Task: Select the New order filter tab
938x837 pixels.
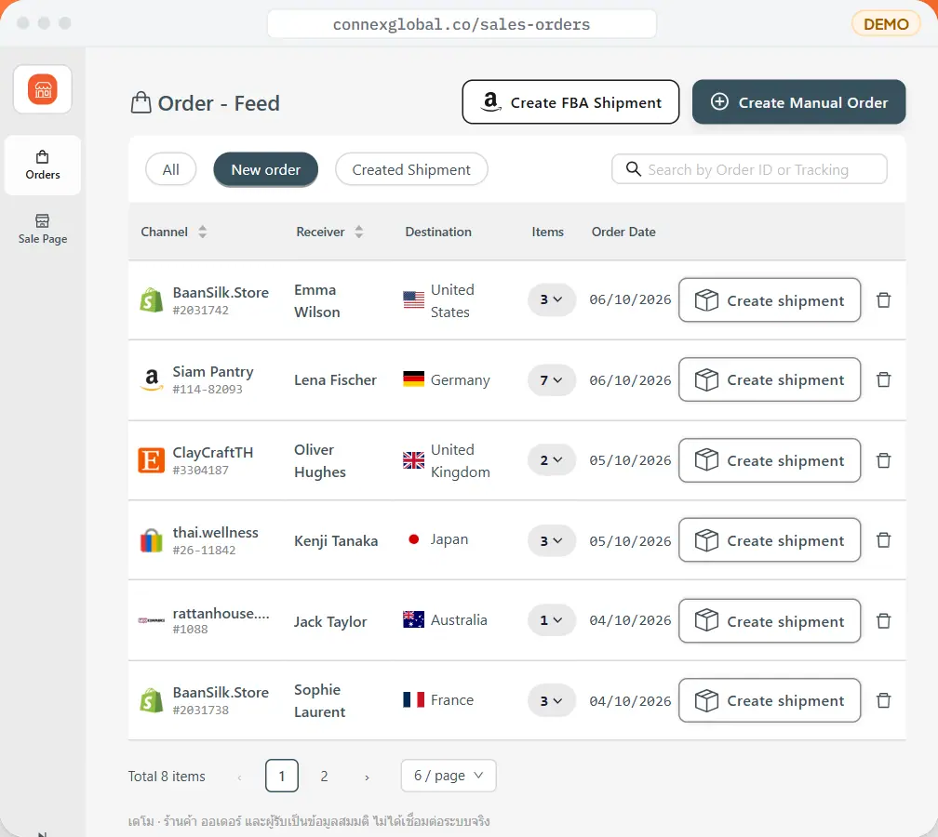Action: 265,170
